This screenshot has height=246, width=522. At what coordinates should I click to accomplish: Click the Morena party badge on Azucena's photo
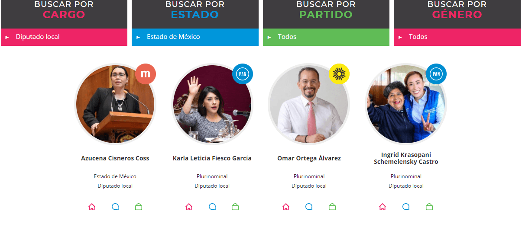pyautogui.click(x=146, y=74)
